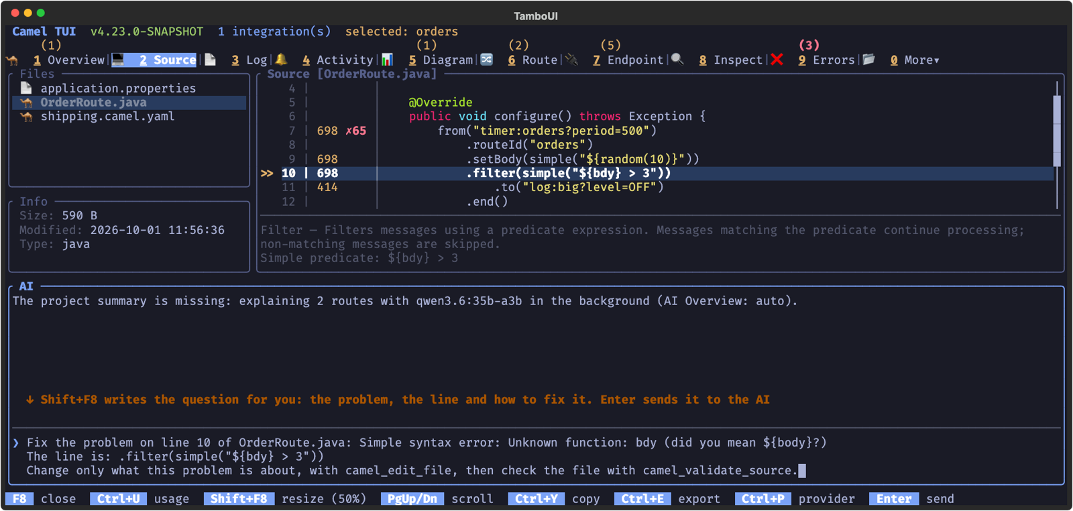Click the magnifier icon beside Inspect tab
Image resolution: width=1073 pixels, height=511 pixels.
pos(677,60)
